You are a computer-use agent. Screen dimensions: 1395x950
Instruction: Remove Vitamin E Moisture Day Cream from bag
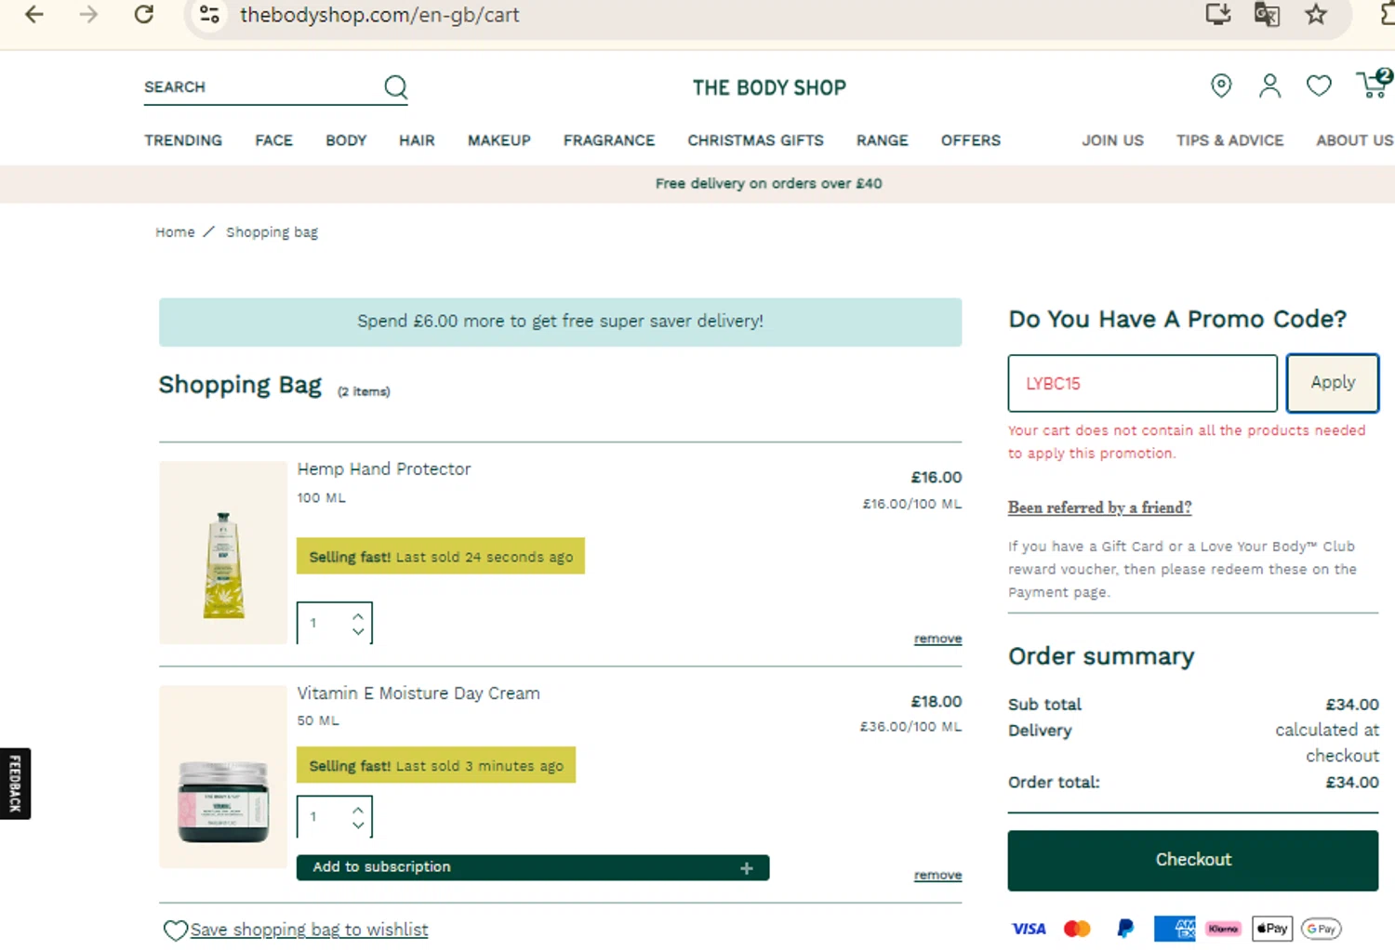937,875
